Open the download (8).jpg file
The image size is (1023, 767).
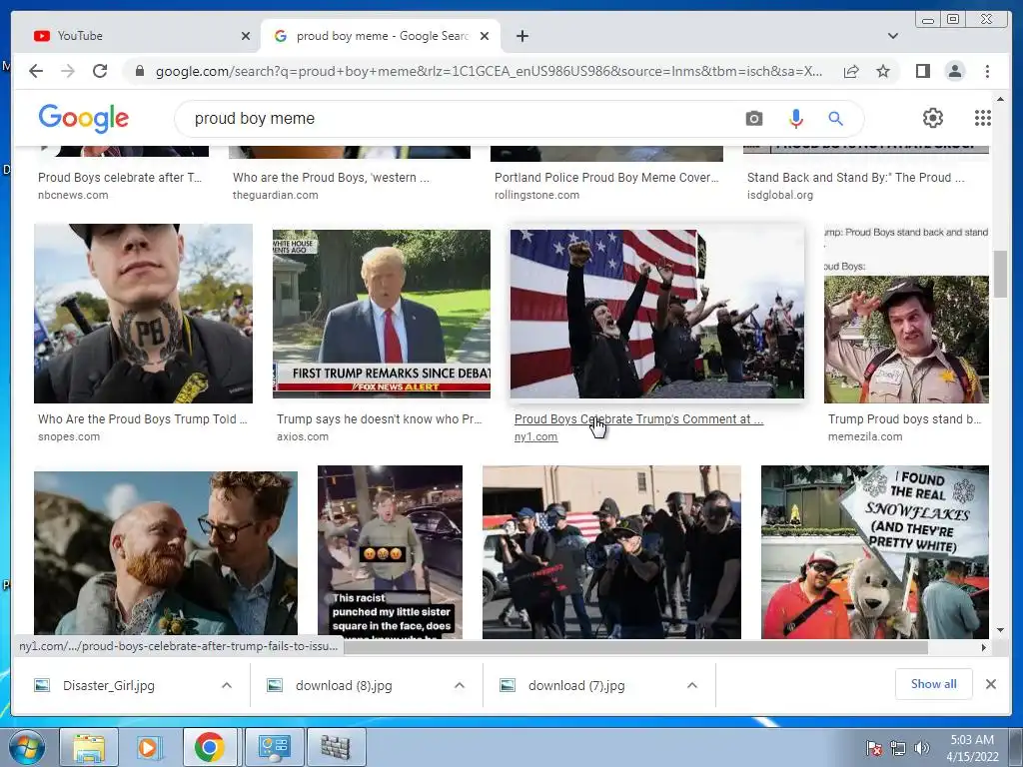pos(344,685)
